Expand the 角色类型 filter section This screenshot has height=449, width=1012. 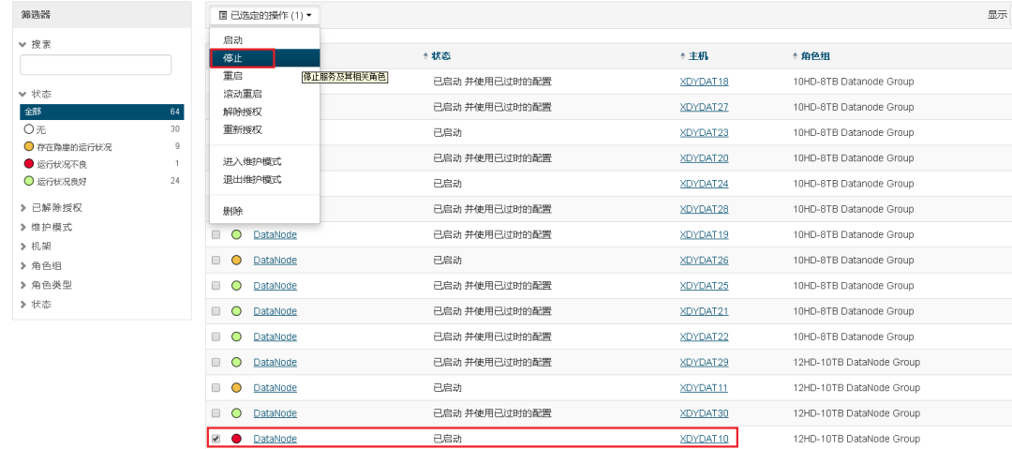(x=46, y=285)
